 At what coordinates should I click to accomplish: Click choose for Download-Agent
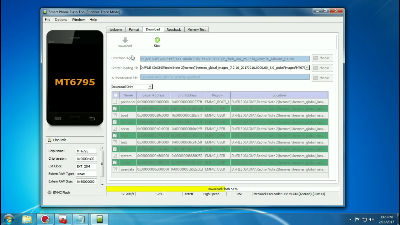pyautogui.click(x=322, y=58)
